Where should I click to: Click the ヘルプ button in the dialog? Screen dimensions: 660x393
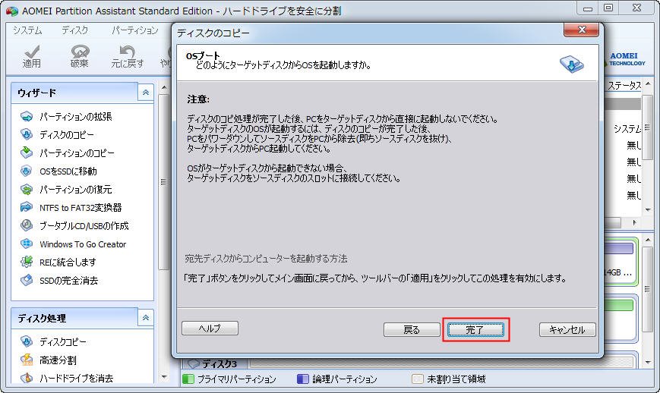point(210,329)
